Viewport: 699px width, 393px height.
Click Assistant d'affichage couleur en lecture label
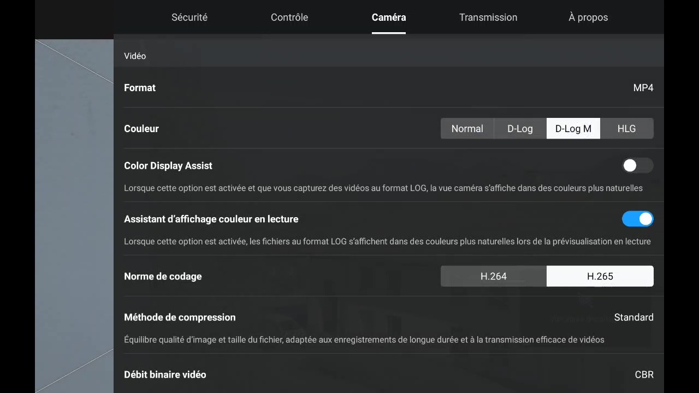[x=211, y=219]
